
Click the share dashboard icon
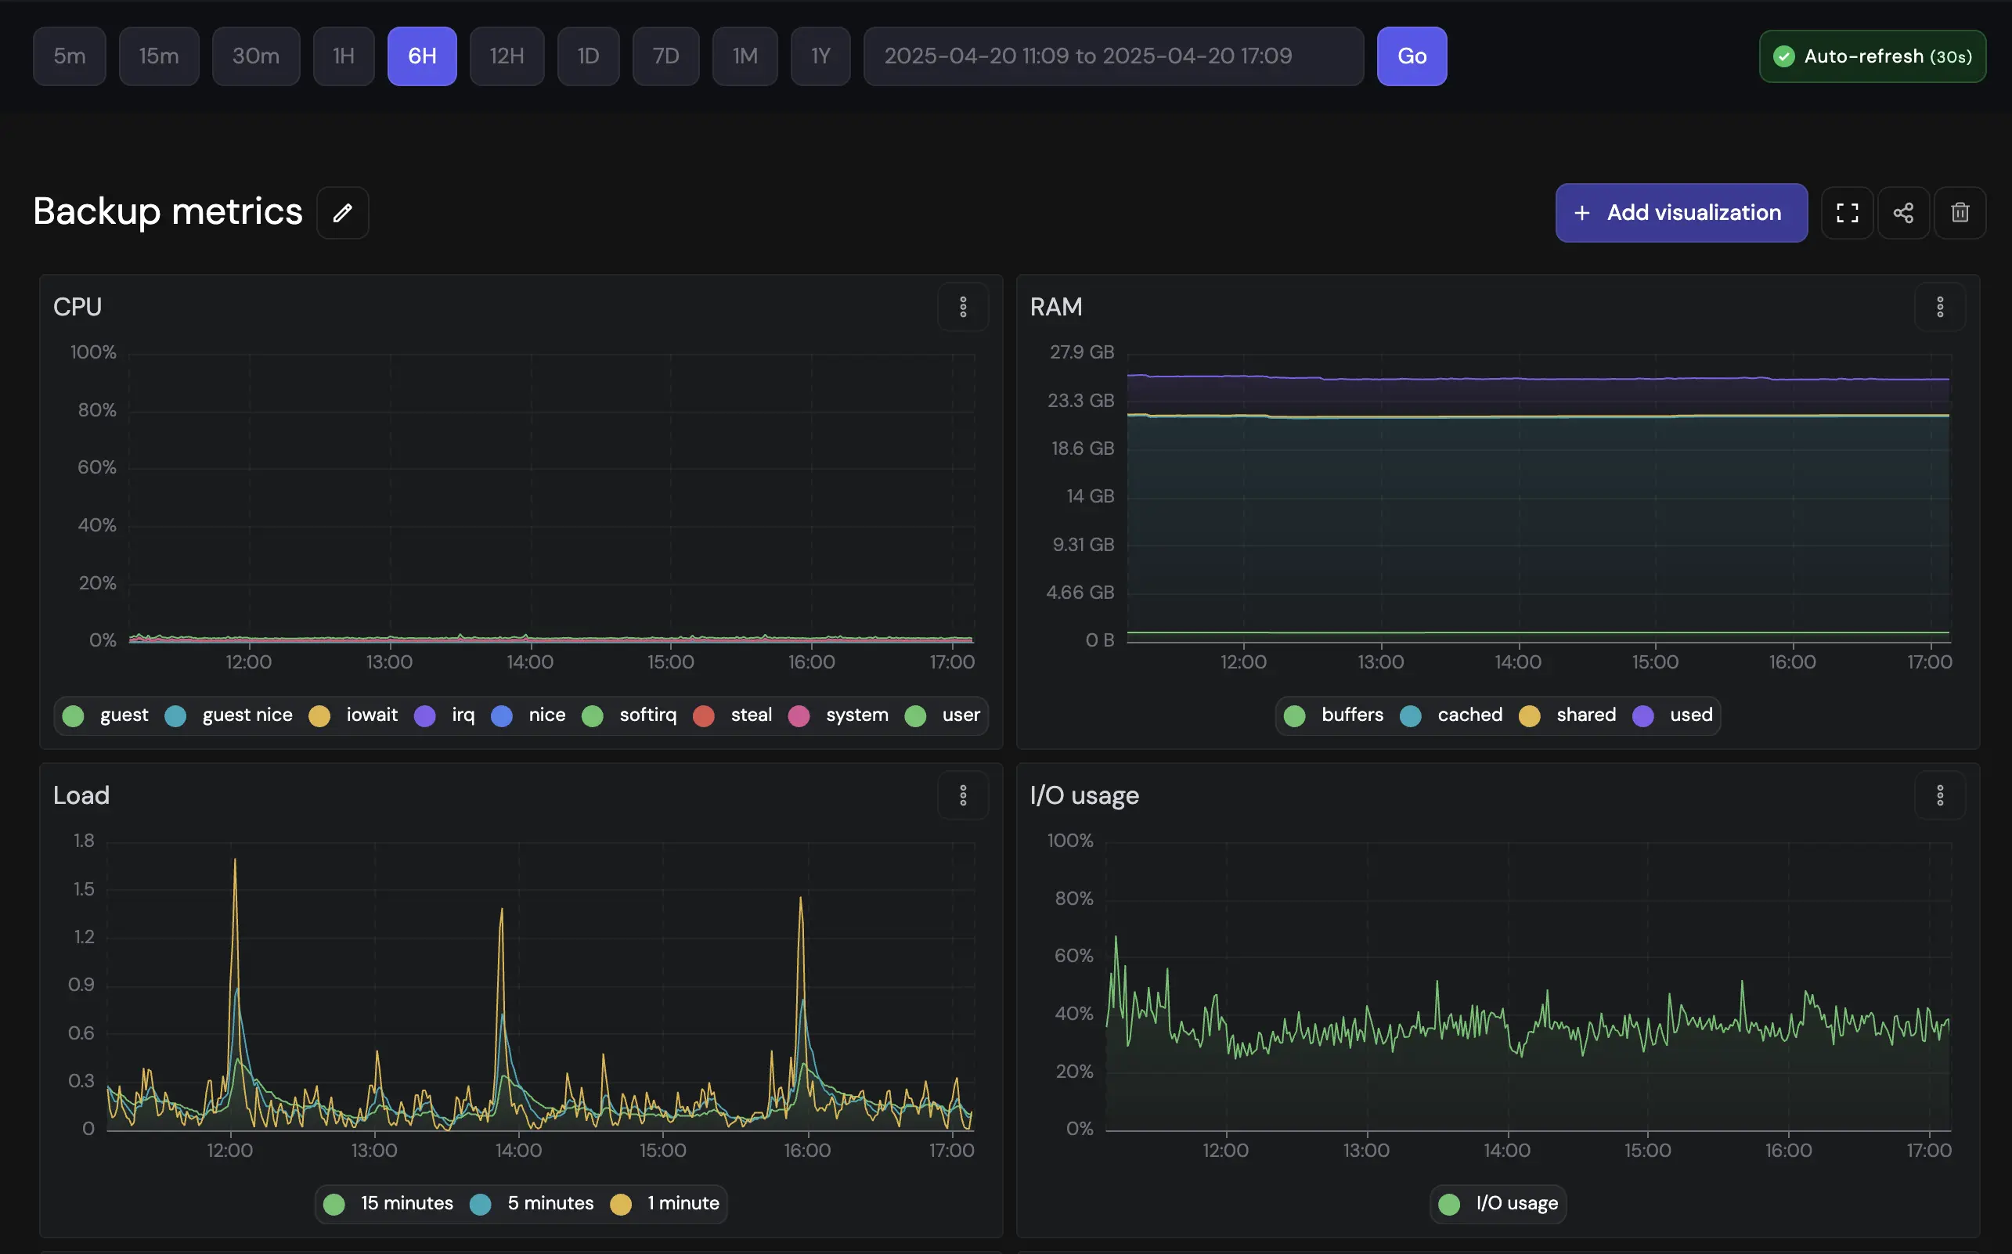(1903, 212)
